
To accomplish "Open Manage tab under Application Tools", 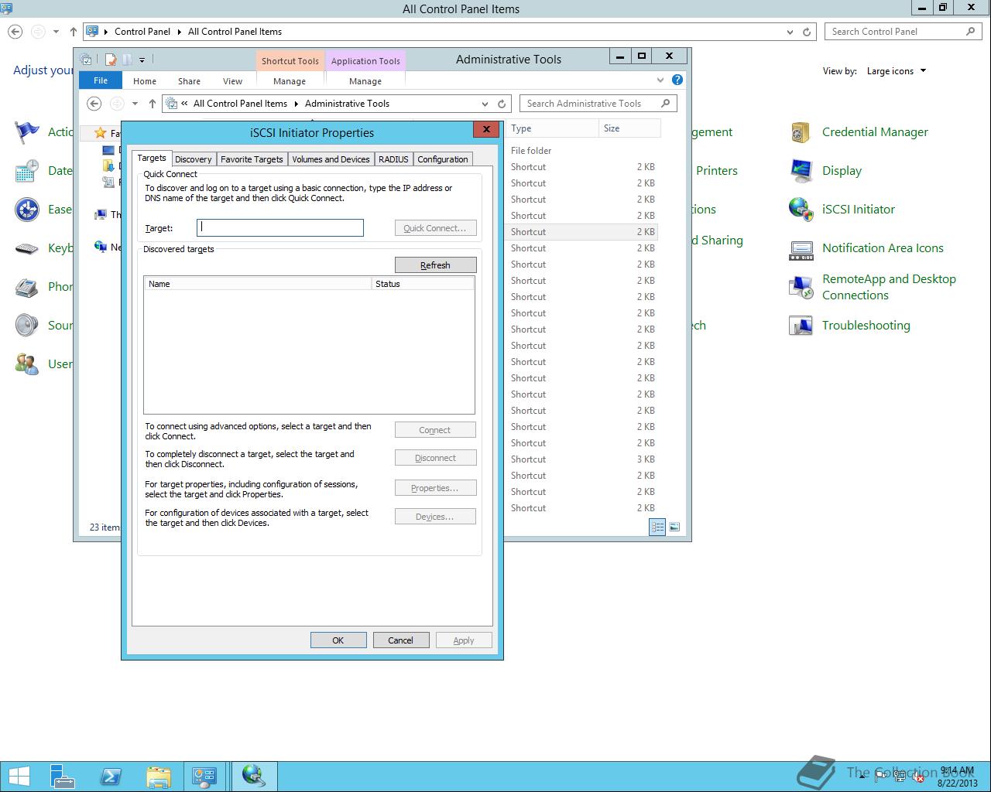I will tap(365, 81).
